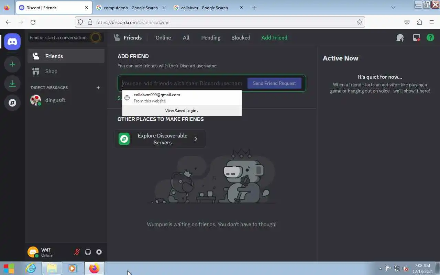This screenshot has height=275, width=440.
Task: Switch to the Pending tab
Action: 211,38
